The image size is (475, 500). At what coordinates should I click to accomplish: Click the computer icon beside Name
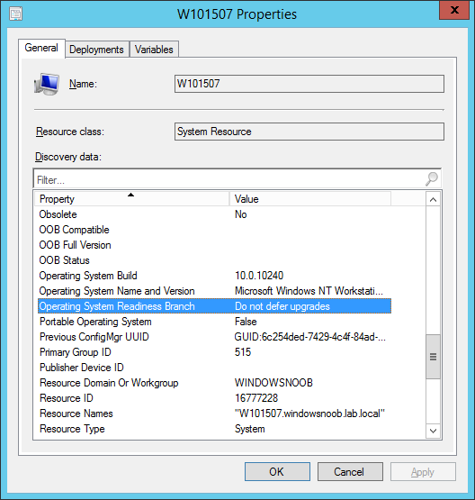point(47,84)
